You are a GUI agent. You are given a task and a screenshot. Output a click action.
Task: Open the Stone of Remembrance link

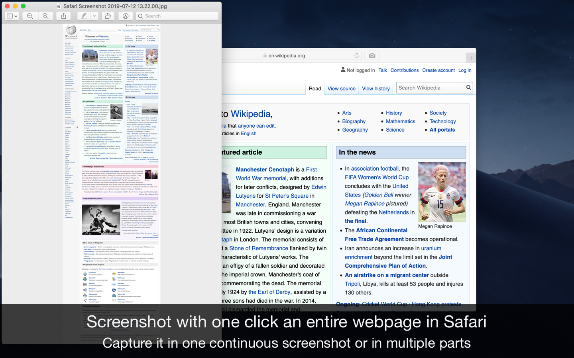tap(259, 248)
